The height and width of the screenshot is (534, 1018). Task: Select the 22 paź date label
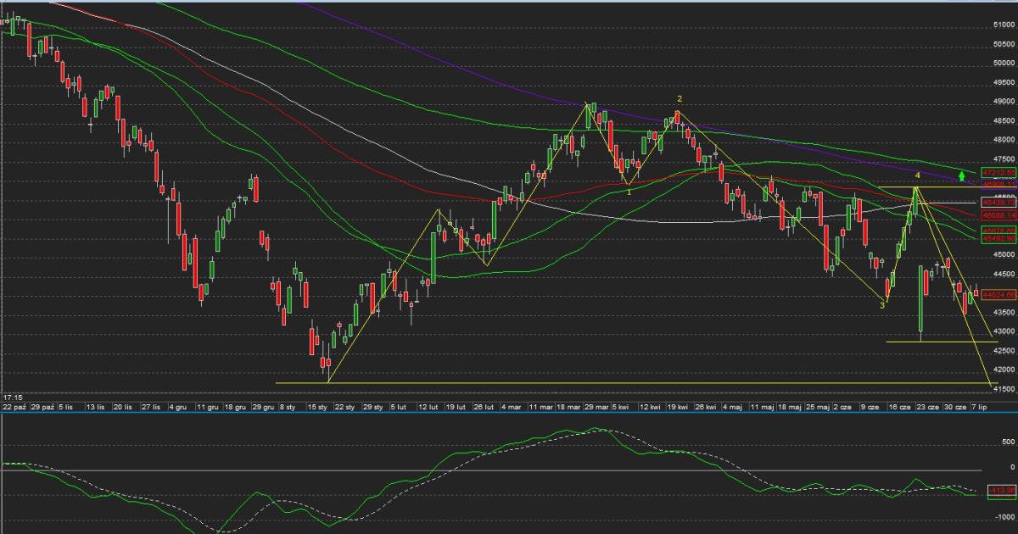(x=14, y=408)
